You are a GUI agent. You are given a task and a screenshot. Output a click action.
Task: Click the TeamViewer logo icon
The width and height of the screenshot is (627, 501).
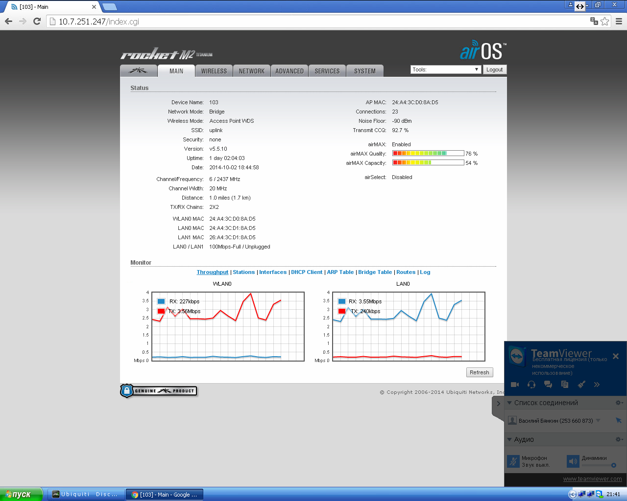517,356
